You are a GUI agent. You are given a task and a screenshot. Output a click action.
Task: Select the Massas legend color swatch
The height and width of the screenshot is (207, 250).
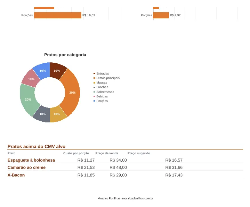(94, 83)
